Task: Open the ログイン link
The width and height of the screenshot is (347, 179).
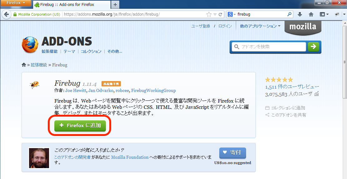Action: (225, 26)
